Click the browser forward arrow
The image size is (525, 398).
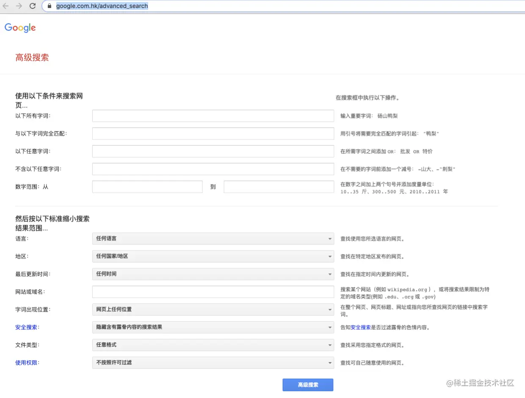19,6
